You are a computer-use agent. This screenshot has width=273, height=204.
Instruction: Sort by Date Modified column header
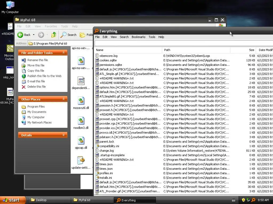(264, 50)
